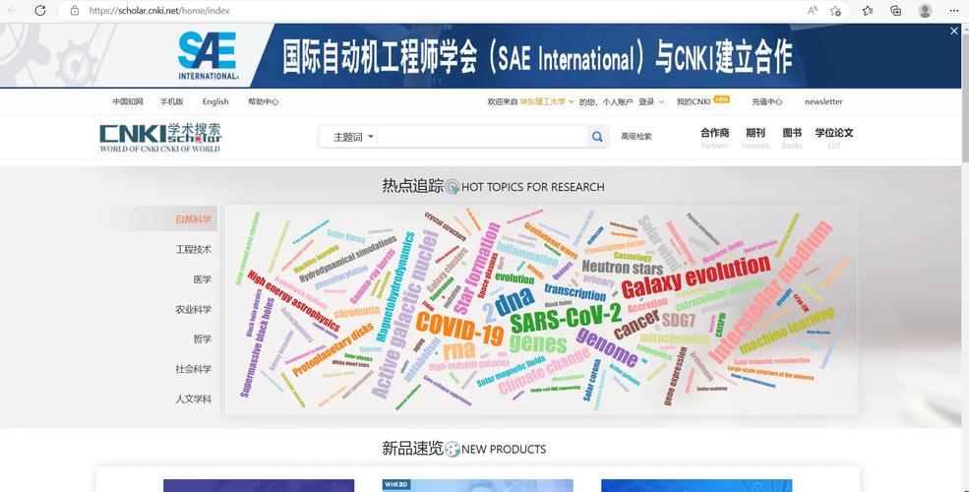The width and height of the screenshot is (969, 492).
Task: Click the cancer word in cloud
Action: coord(636,325)
